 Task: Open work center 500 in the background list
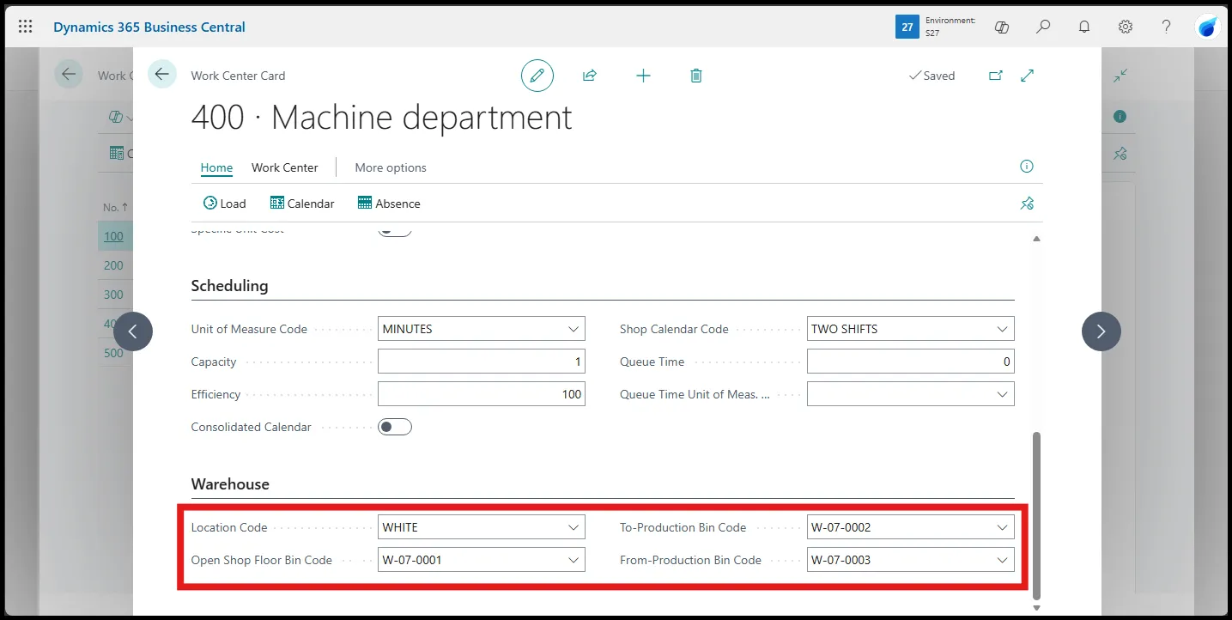coord(113,353)
